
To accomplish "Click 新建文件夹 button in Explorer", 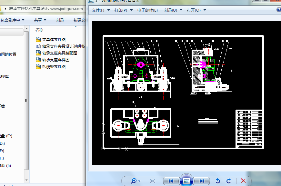I will (x=80, y=20).
